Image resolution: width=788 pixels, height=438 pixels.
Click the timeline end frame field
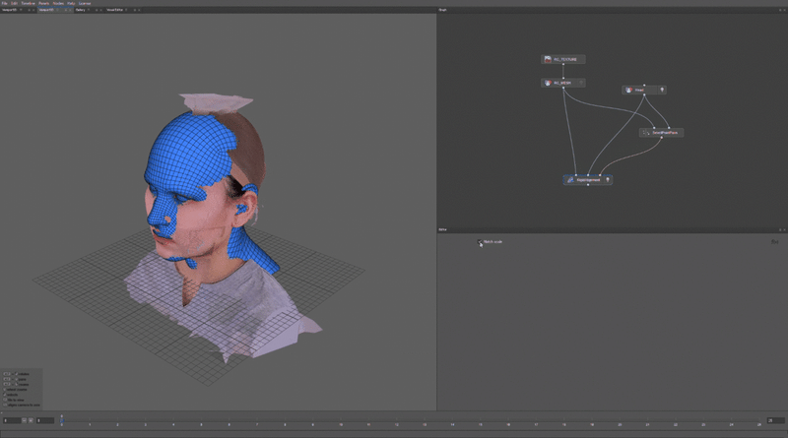(x=775, y=420)
